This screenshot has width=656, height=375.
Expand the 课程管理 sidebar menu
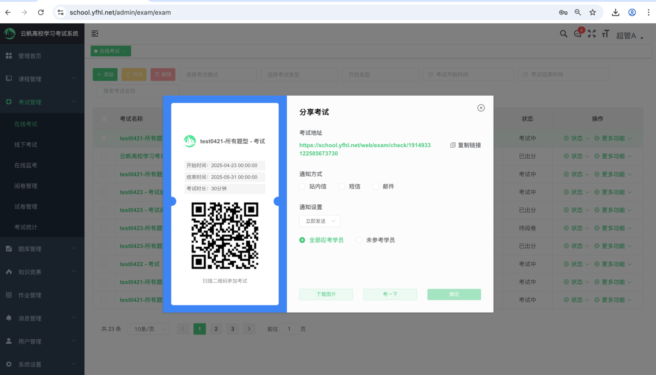42,79
